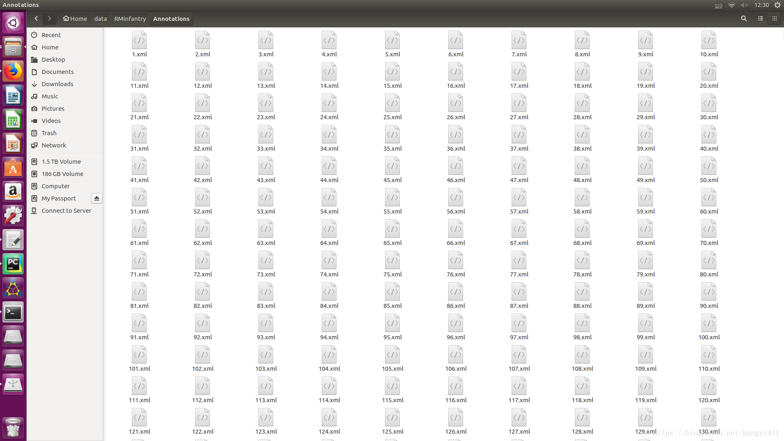Open PyCharm from the dock
Image resolution: width=784 pixels, height=441 pixels.
[x=13, y=264]
